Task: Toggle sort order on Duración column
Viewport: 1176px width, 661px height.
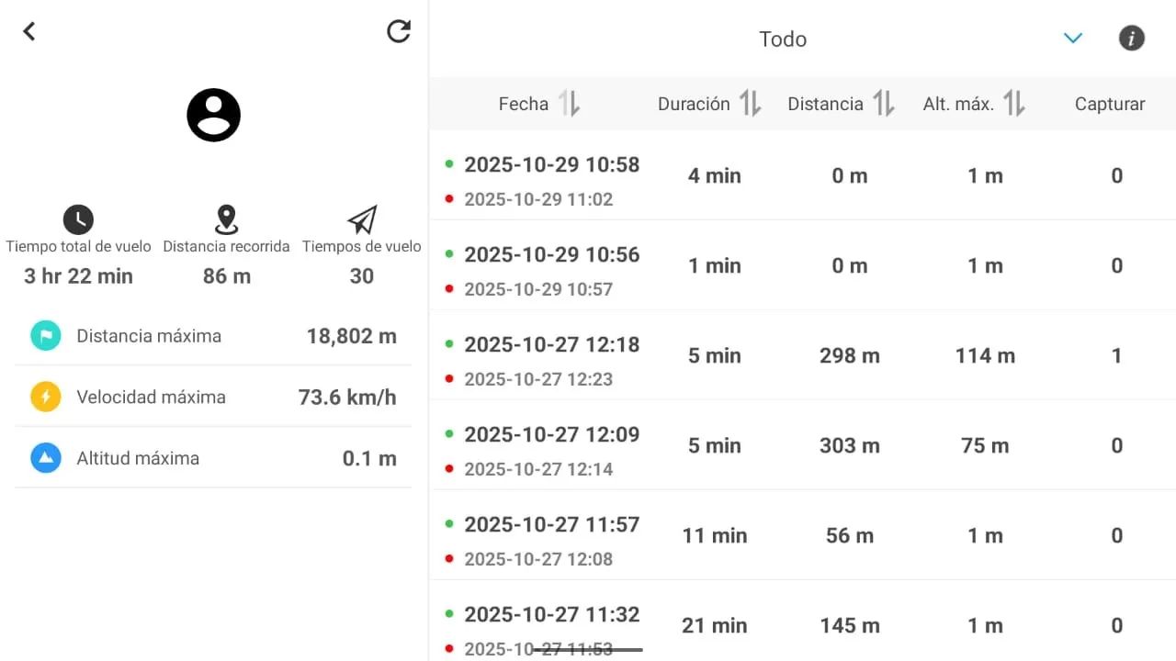Action: coord(751,104)
